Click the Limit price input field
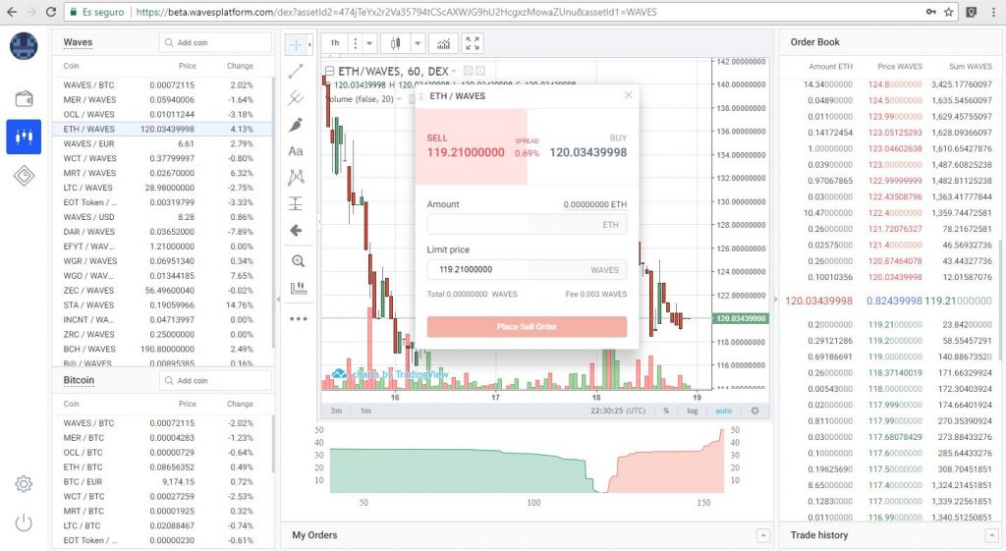The image size is (1006, 551). pyautogui.click(x=527, y=269)
